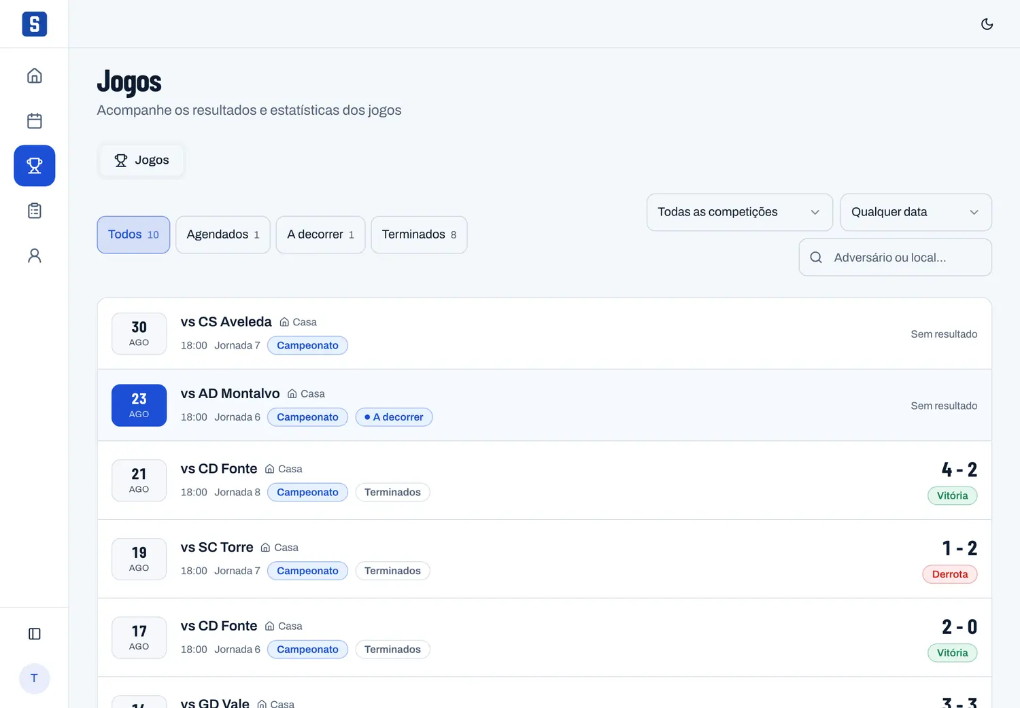Open Todas as competições dropdown
Screen dimensions: 1020x708
[x=740, y=212]
